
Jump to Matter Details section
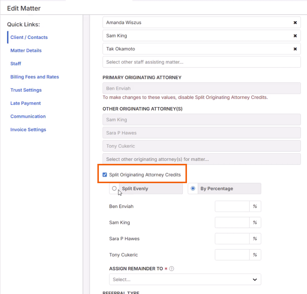click(26, 50)
